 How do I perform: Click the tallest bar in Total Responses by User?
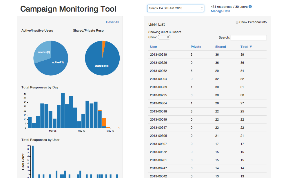pos(33,161)
